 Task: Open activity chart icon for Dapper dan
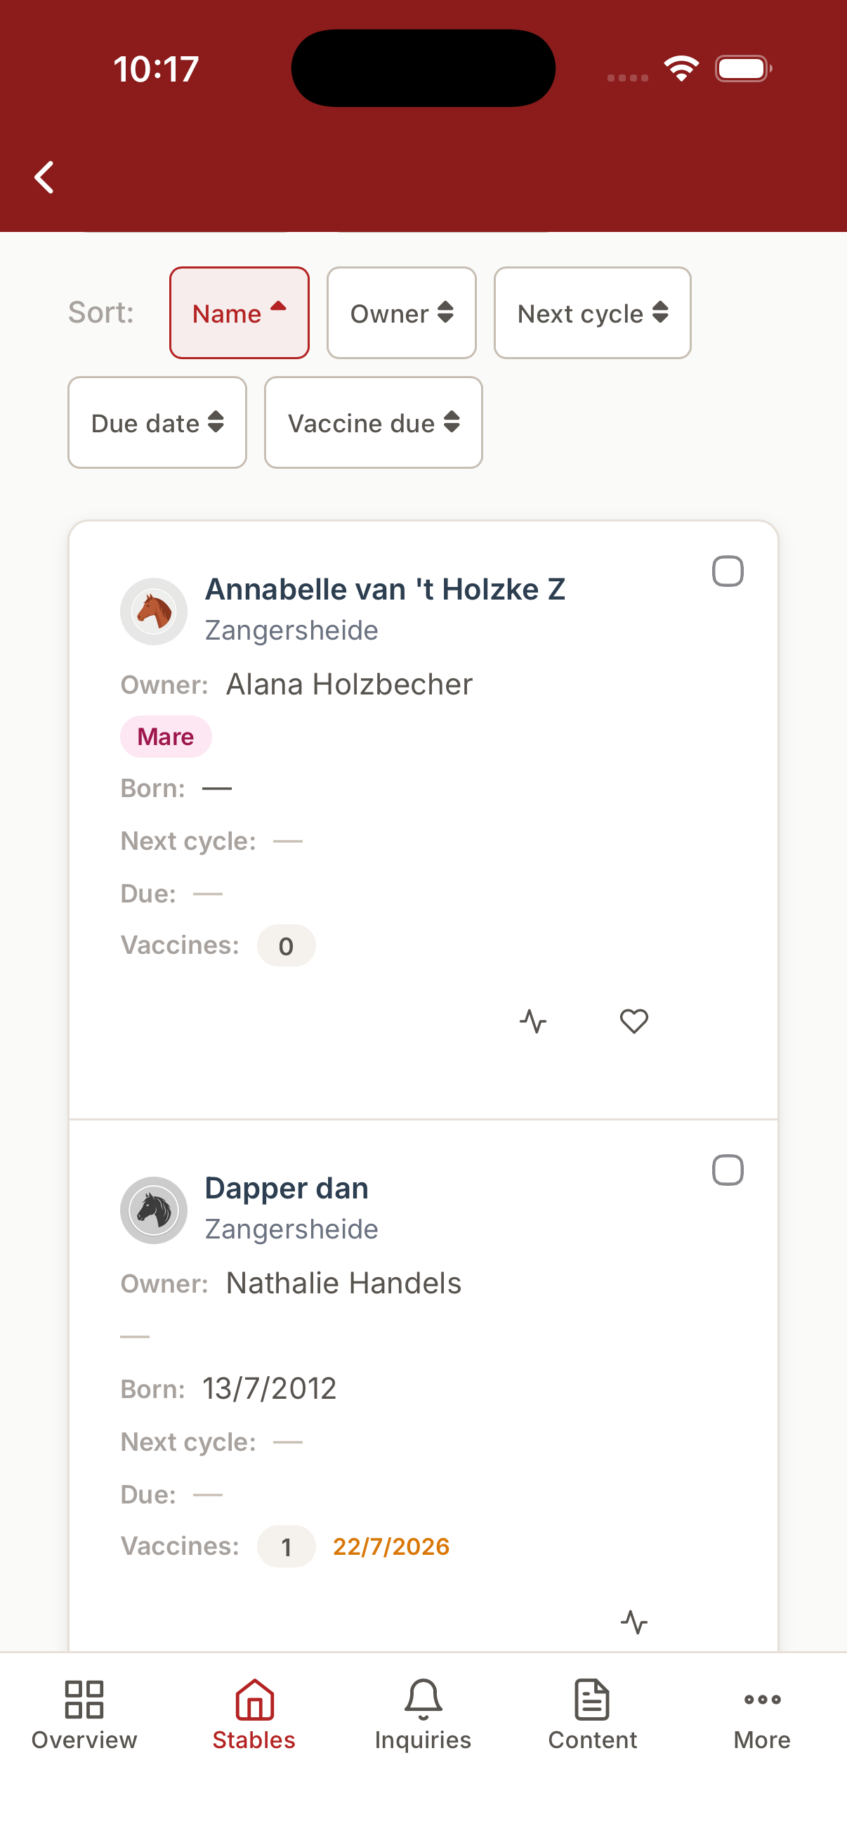[634, 1622]
